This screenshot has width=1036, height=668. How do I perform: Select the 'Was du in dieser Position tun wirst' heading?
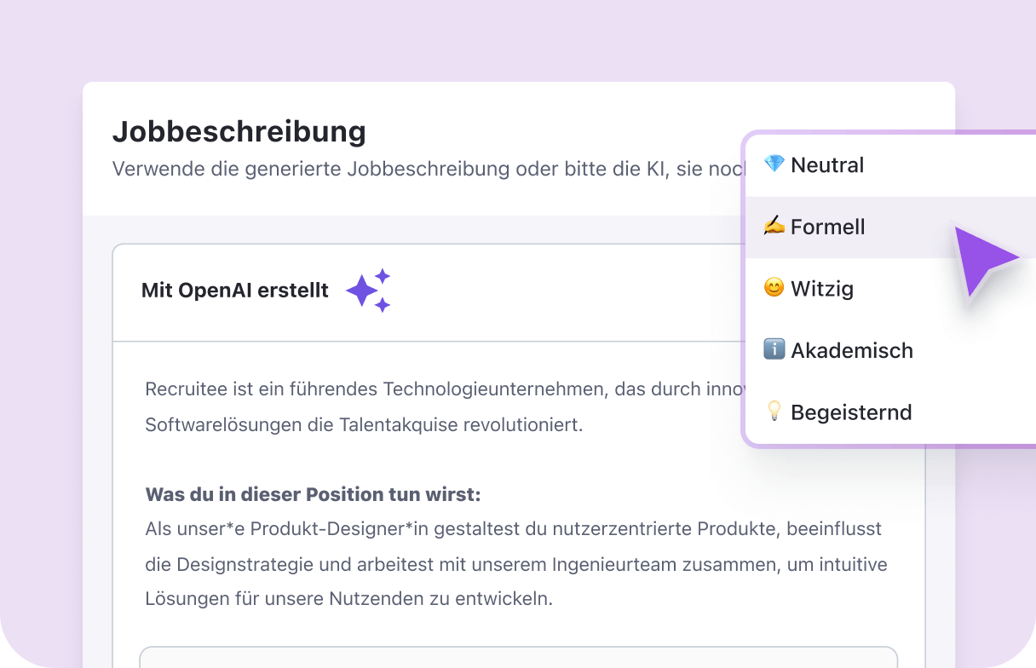click(x=313, y=494)
